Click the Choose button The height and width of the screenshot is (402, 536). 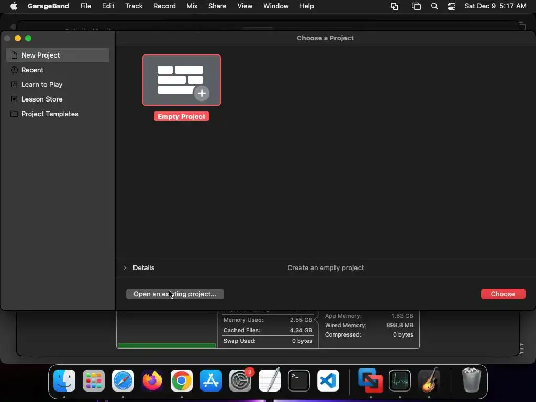click(x=503, y=294)
